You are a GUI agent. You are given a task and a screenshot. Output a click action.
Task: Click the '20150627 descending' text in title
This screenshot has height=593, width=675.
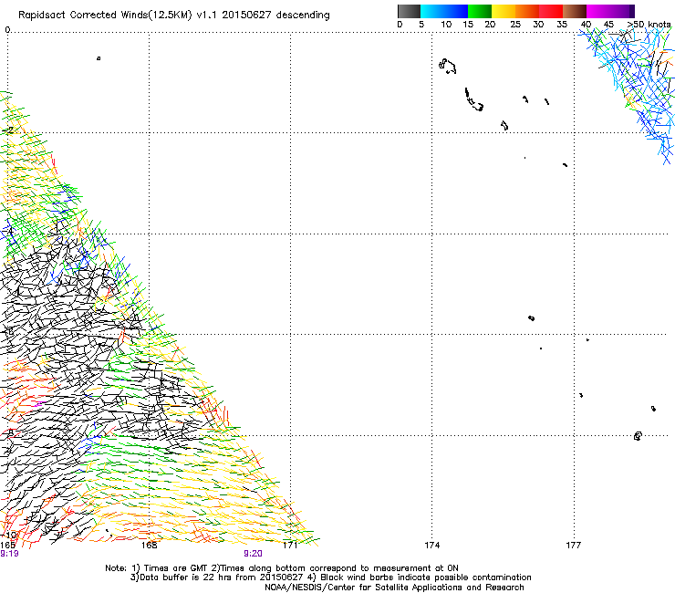click(276, 16)
